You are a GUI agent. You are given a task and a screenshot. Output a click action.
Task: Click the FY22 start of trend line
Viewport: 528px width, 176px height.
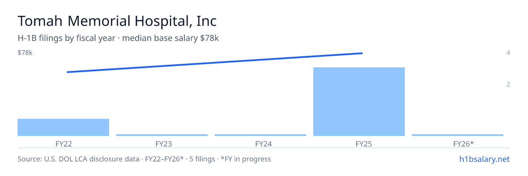[67, 72]
